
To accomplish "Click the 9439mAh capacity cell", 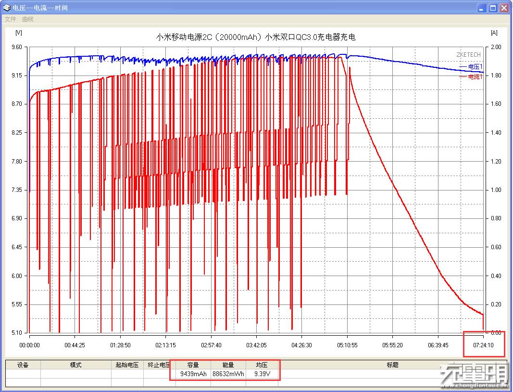I will coord(193,374).
